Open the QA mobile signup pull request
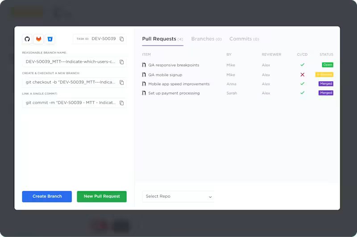The height and width of the screenshot is (237, 357). tap(165, 75)
